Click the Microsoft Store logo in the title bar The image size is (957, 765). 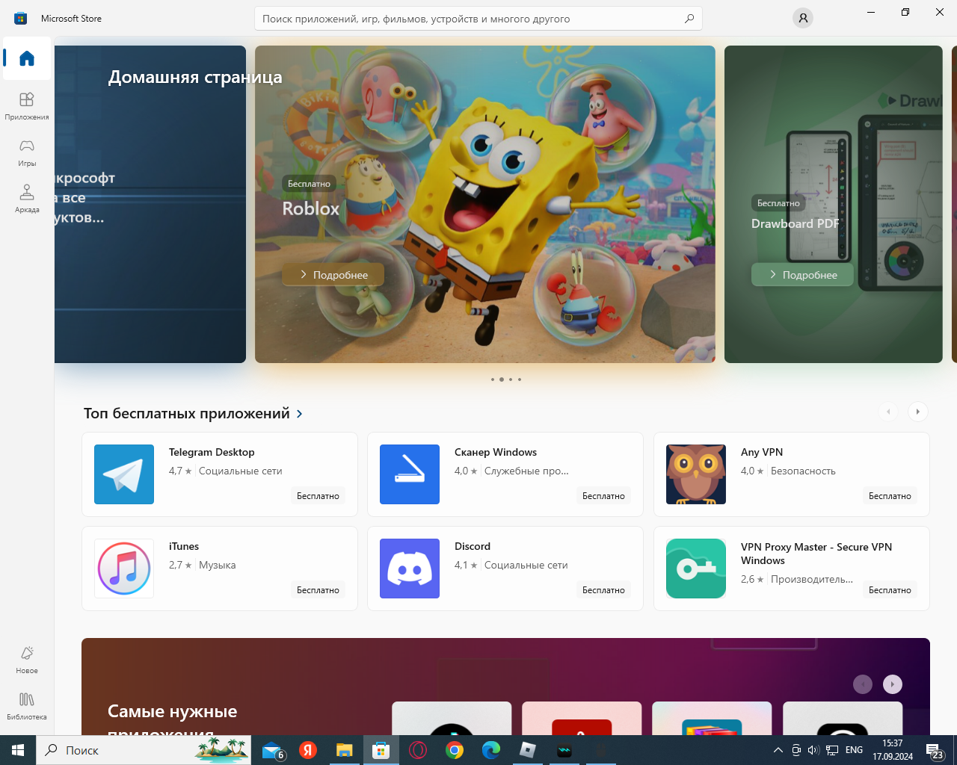tap(21, 18)
